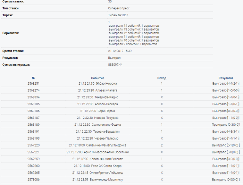243x185 pixels.
Task: Click result Выиграло [4-1(2-1)]
Action: pos(226,84)
